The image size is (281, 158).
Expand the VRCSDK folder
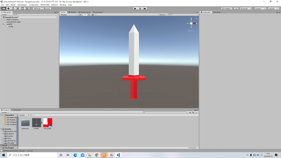3,143
